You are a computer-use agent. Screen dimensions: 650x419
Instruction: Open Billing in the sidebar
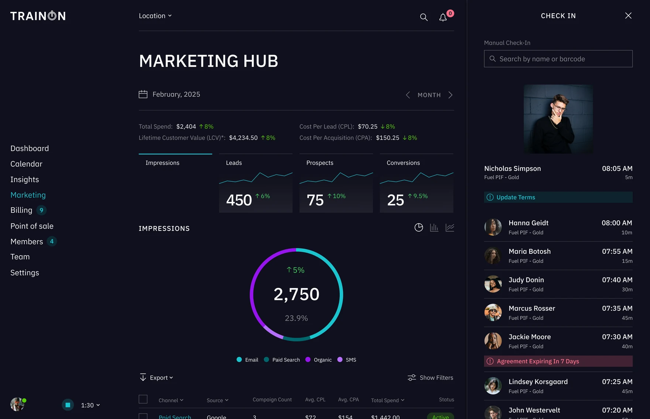[21, 210]
